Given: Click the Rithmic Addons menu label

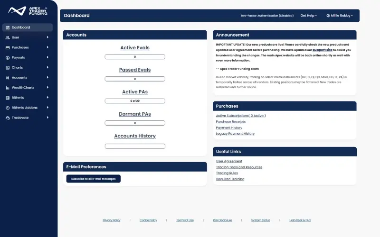Looking at the screenshot, I should coord(25,108).
